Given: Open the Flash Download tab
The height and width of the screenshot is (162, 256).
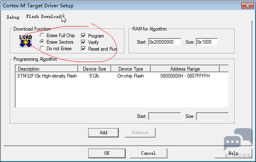Looking at the screenshot, I should coord(44,17).
